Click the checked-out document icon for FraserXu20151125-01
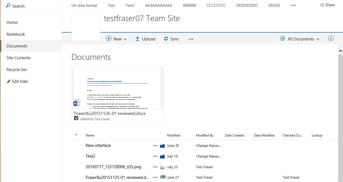Image resolution: width=343 pixels, height=182 pixels. click(x=162, y=177)
